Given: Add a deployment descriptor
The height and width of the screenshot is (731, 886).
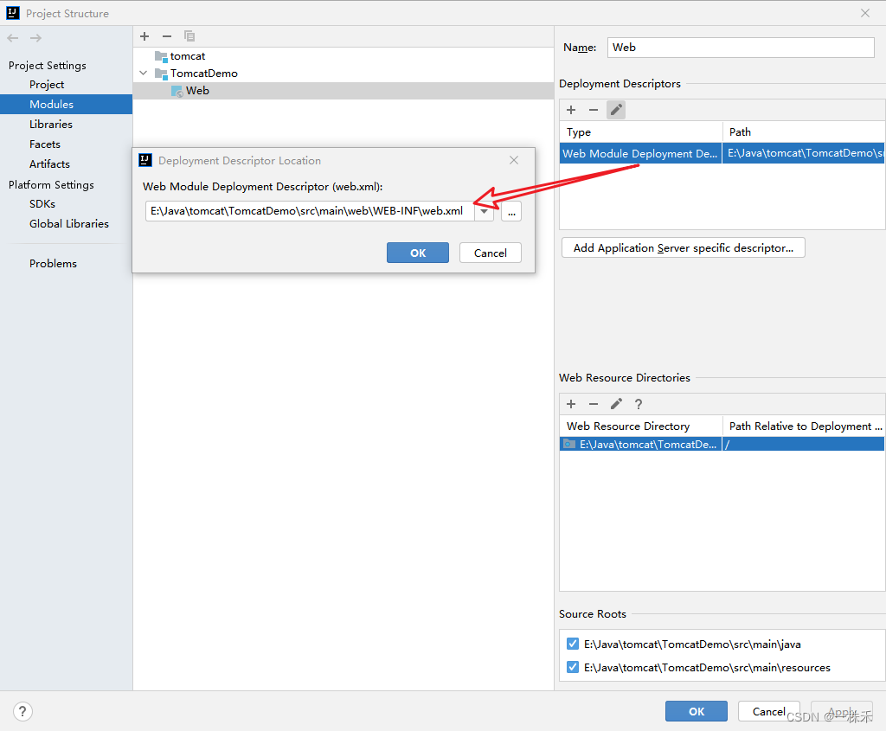Looking at the screenshot, I should pos(571,110).
